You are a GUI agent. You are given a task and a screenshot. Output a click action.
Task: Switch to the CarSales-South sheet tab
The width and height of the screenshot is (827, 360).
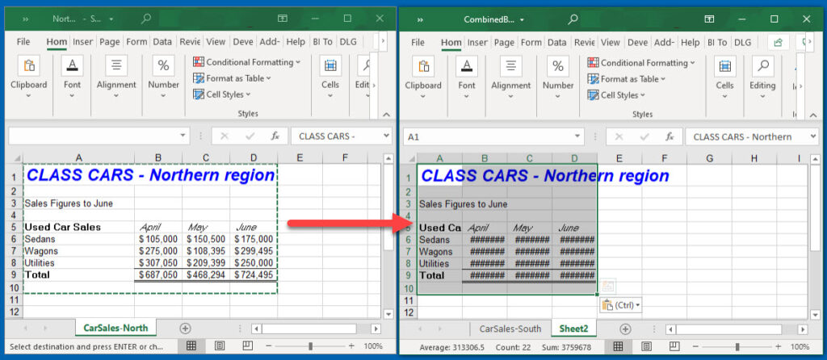coord(510,329)
